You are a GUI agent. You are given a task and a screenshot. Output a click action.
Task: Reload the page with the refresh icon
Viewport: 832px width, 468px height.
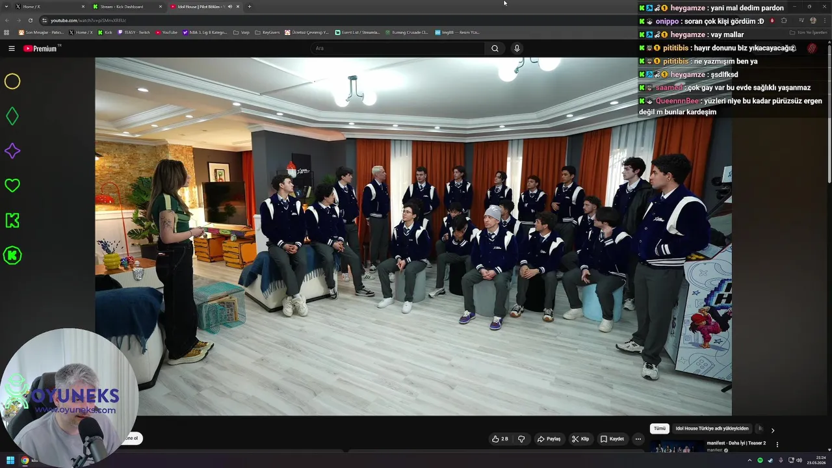30,20
